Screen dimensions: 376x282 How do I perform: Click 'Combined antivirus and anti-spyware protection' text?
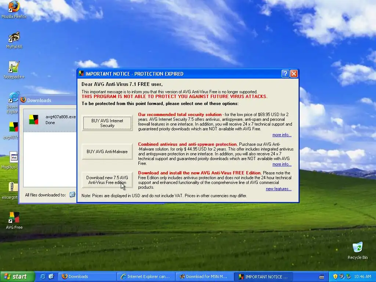click(x=188, y=144)
